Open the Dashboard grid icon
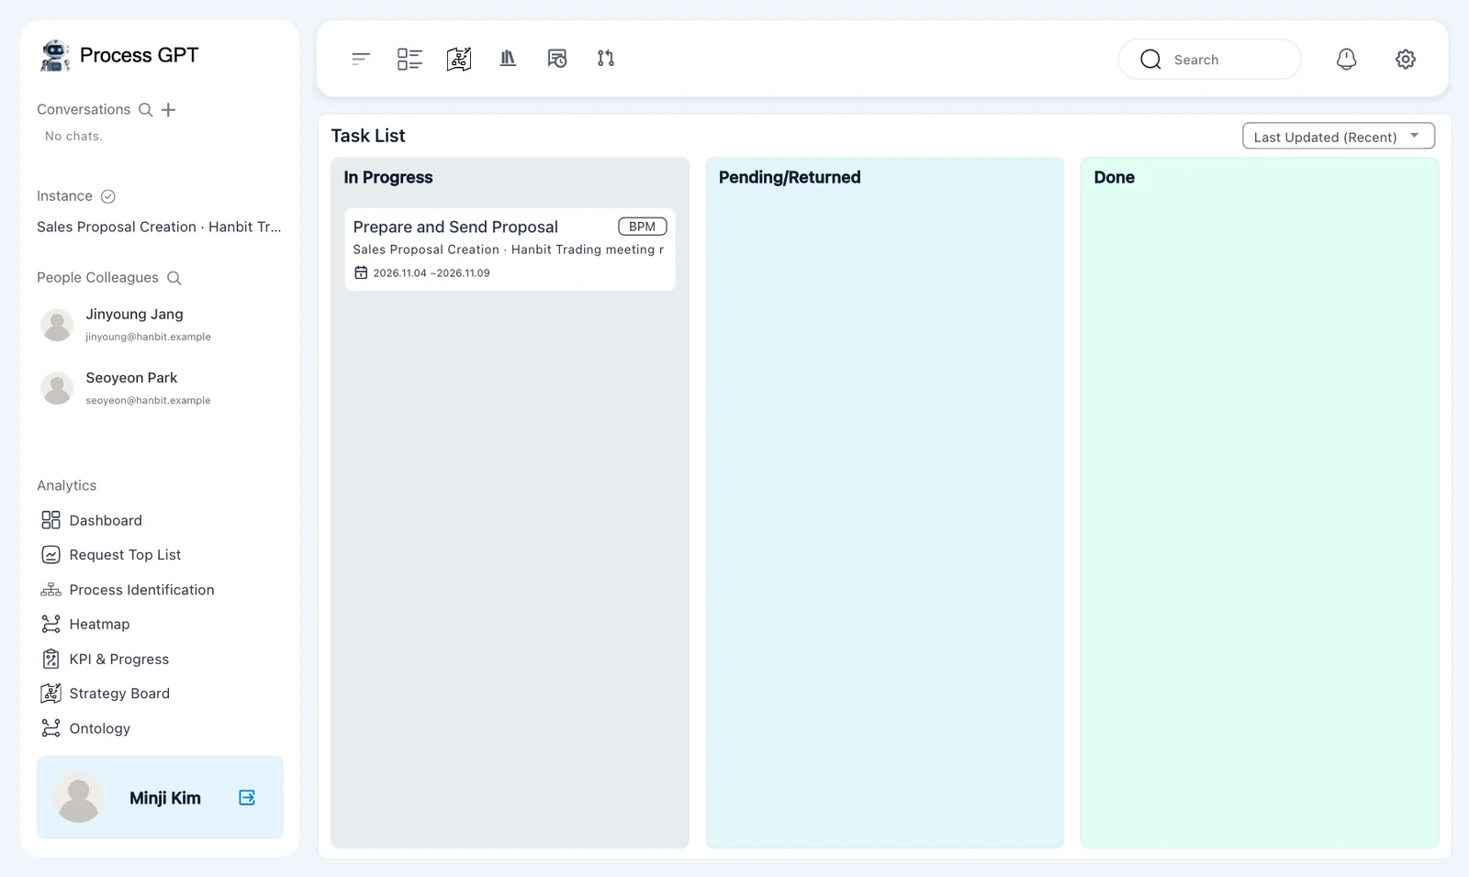This screenshot has width=1469, height=877. [x=50, y=520]
